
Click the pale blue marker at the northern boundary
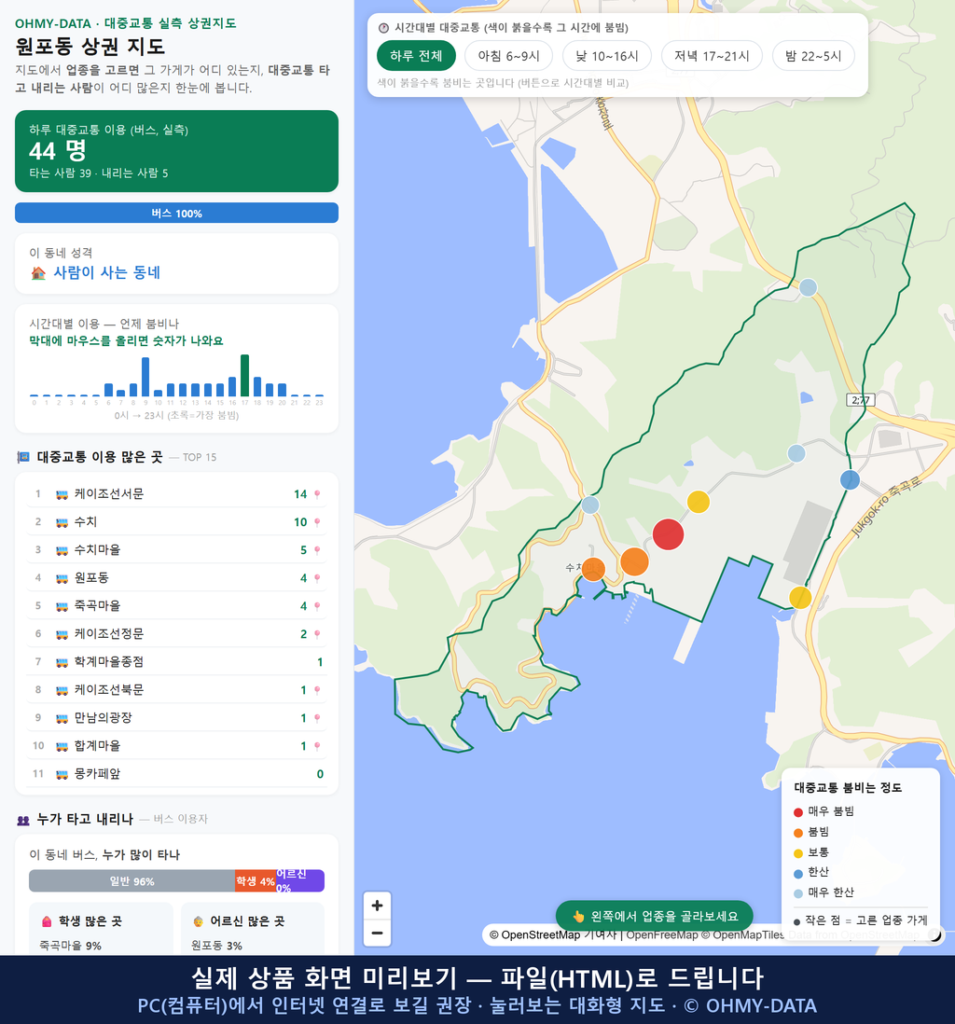pos(808,287)
